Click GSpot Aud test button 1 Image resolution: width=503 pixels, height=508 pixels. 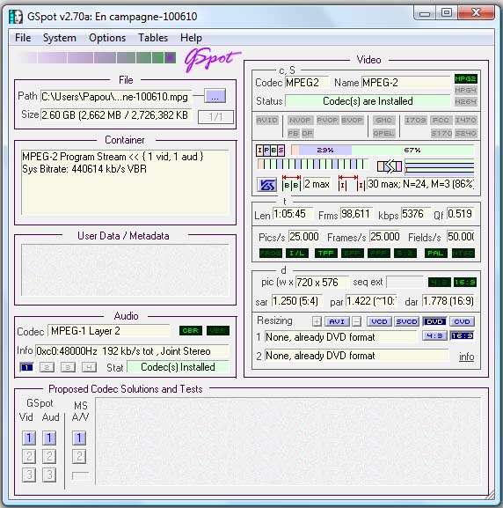point(49,438)
